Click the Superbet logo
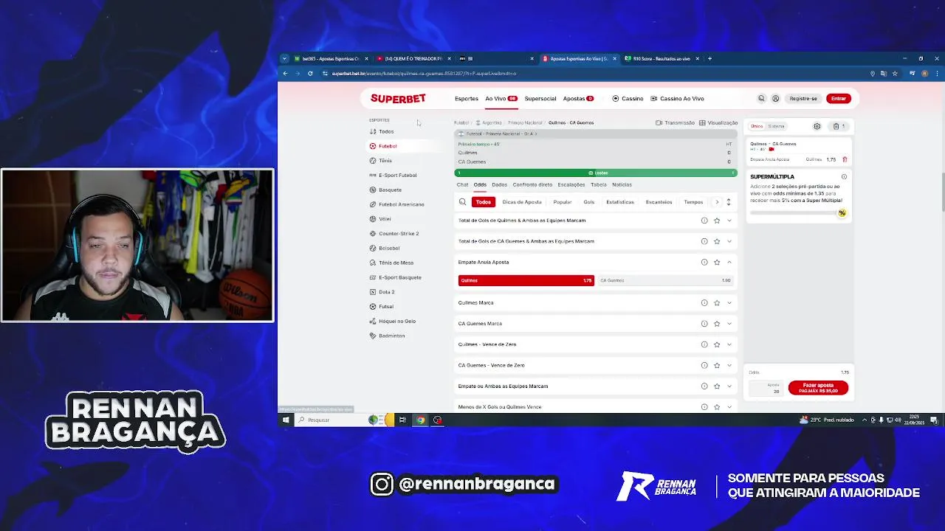The width and height of the screenshot is (945, 531). 398,98
